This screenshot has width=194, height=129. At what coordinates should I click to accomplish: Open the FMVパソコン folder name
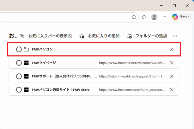point(42,49)
